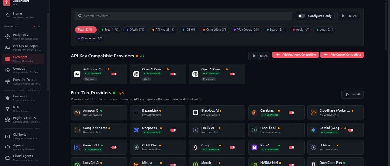This screenshot has width=390, height=166.
Task: Toggle the Kiro AI provider switch
Action: click(292, 147)
